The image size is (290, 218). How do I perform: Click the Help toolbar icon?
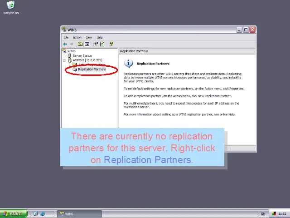[x=111, y=44]
